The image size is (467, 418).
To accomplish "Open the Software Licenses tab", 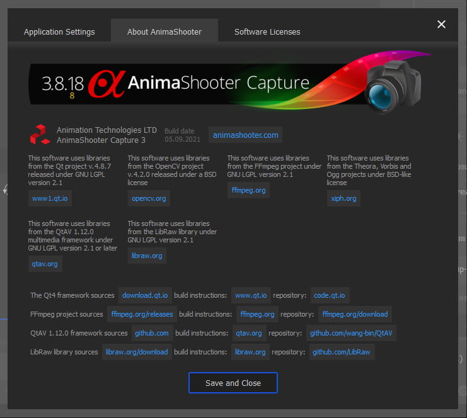I will (x=267, y=32).
